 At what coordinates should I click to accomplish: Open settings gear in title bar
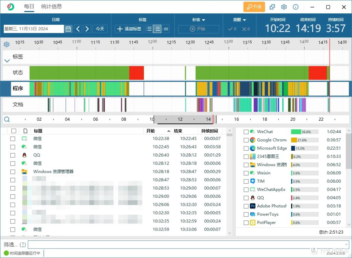coord(284,7)
